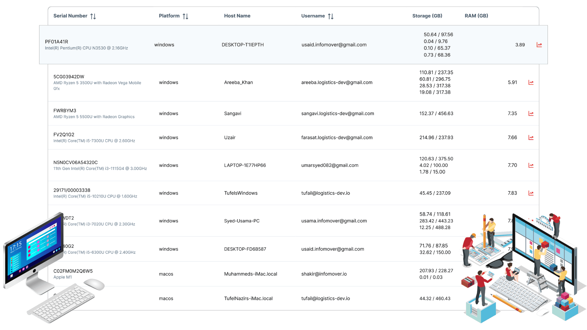
Task: Click username usaid.infomover@gmail.com in PF01A41R row
Action: [x=334, y=45]
